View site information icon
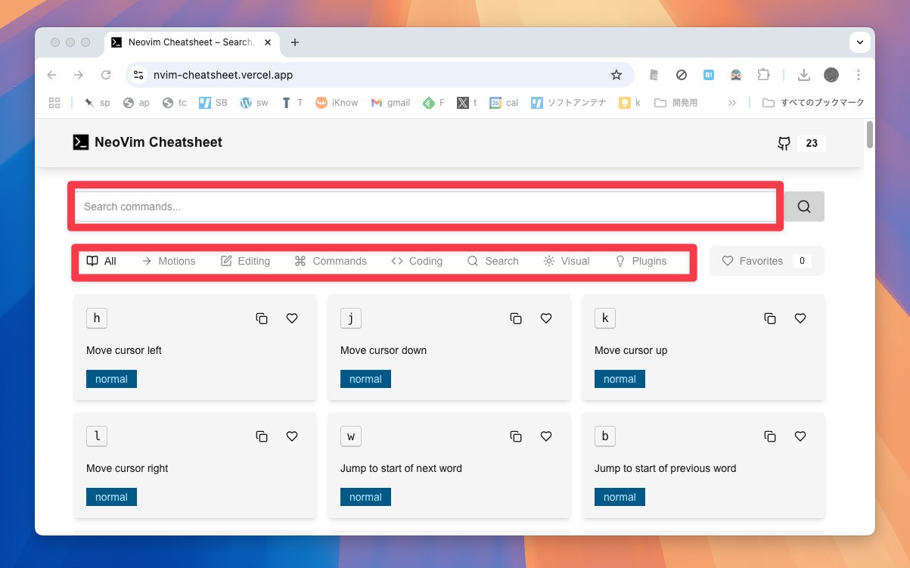Viewport: 910px width, 568px height. (x=138, y=75)
